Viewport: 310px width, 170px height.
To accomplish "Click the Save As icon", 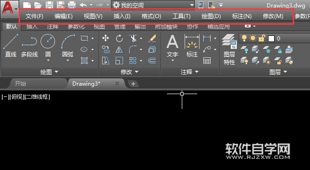I will (61, 5).
